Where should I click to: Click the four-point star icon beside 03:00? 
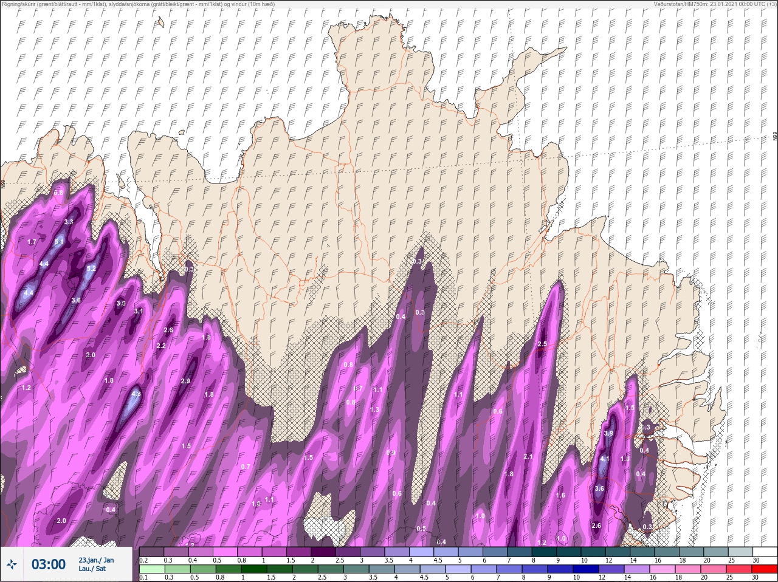click(x=12, y=564)
